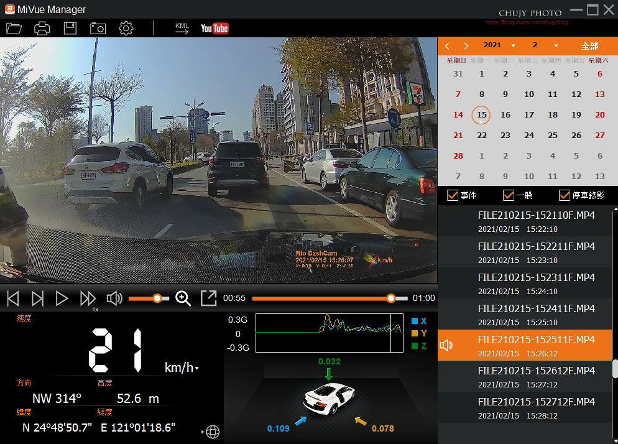Image resolution: width=618 pixels, height=444 pixels.
Task: Export track as KML
Action: [182, 28]
